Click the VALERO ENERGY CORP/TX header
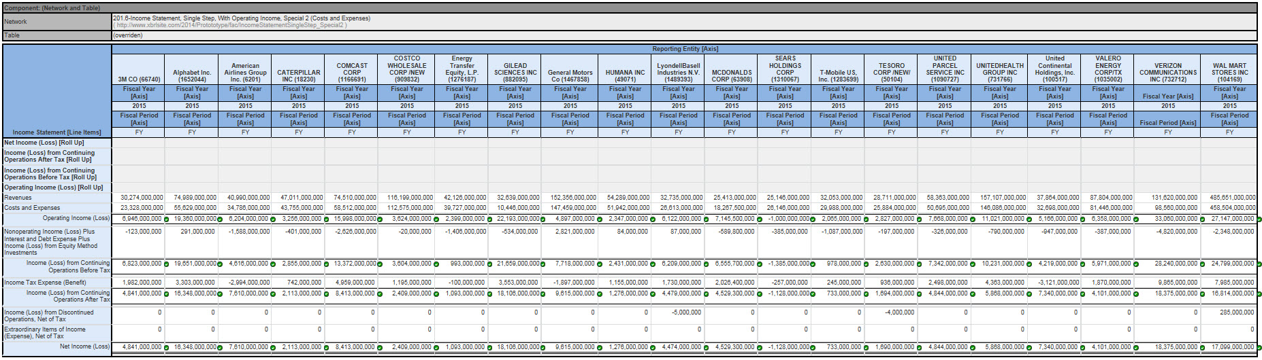1262x360 pixels. coord(1108,69)
